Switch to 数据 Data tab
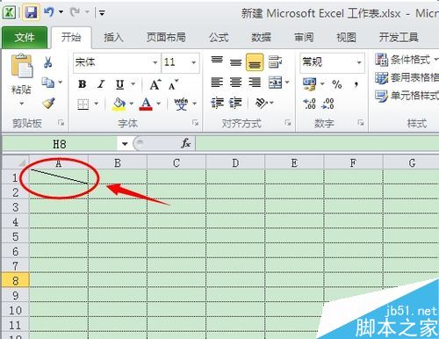 [261, 37]
